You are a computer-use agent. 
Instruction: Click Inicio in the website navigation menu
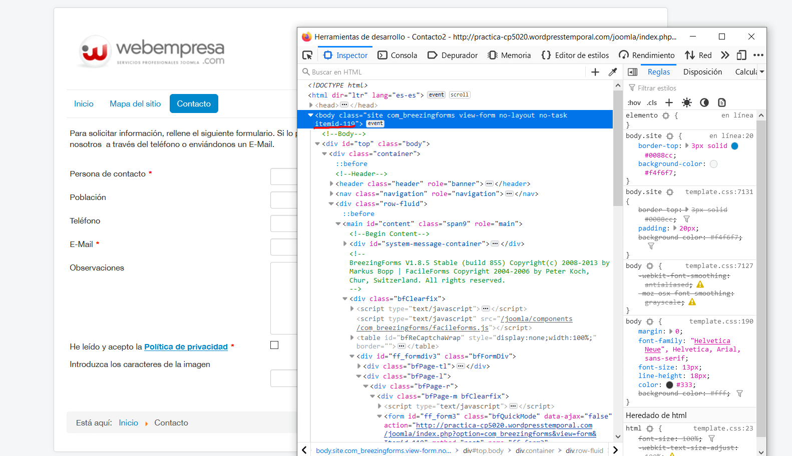[84, 103]
